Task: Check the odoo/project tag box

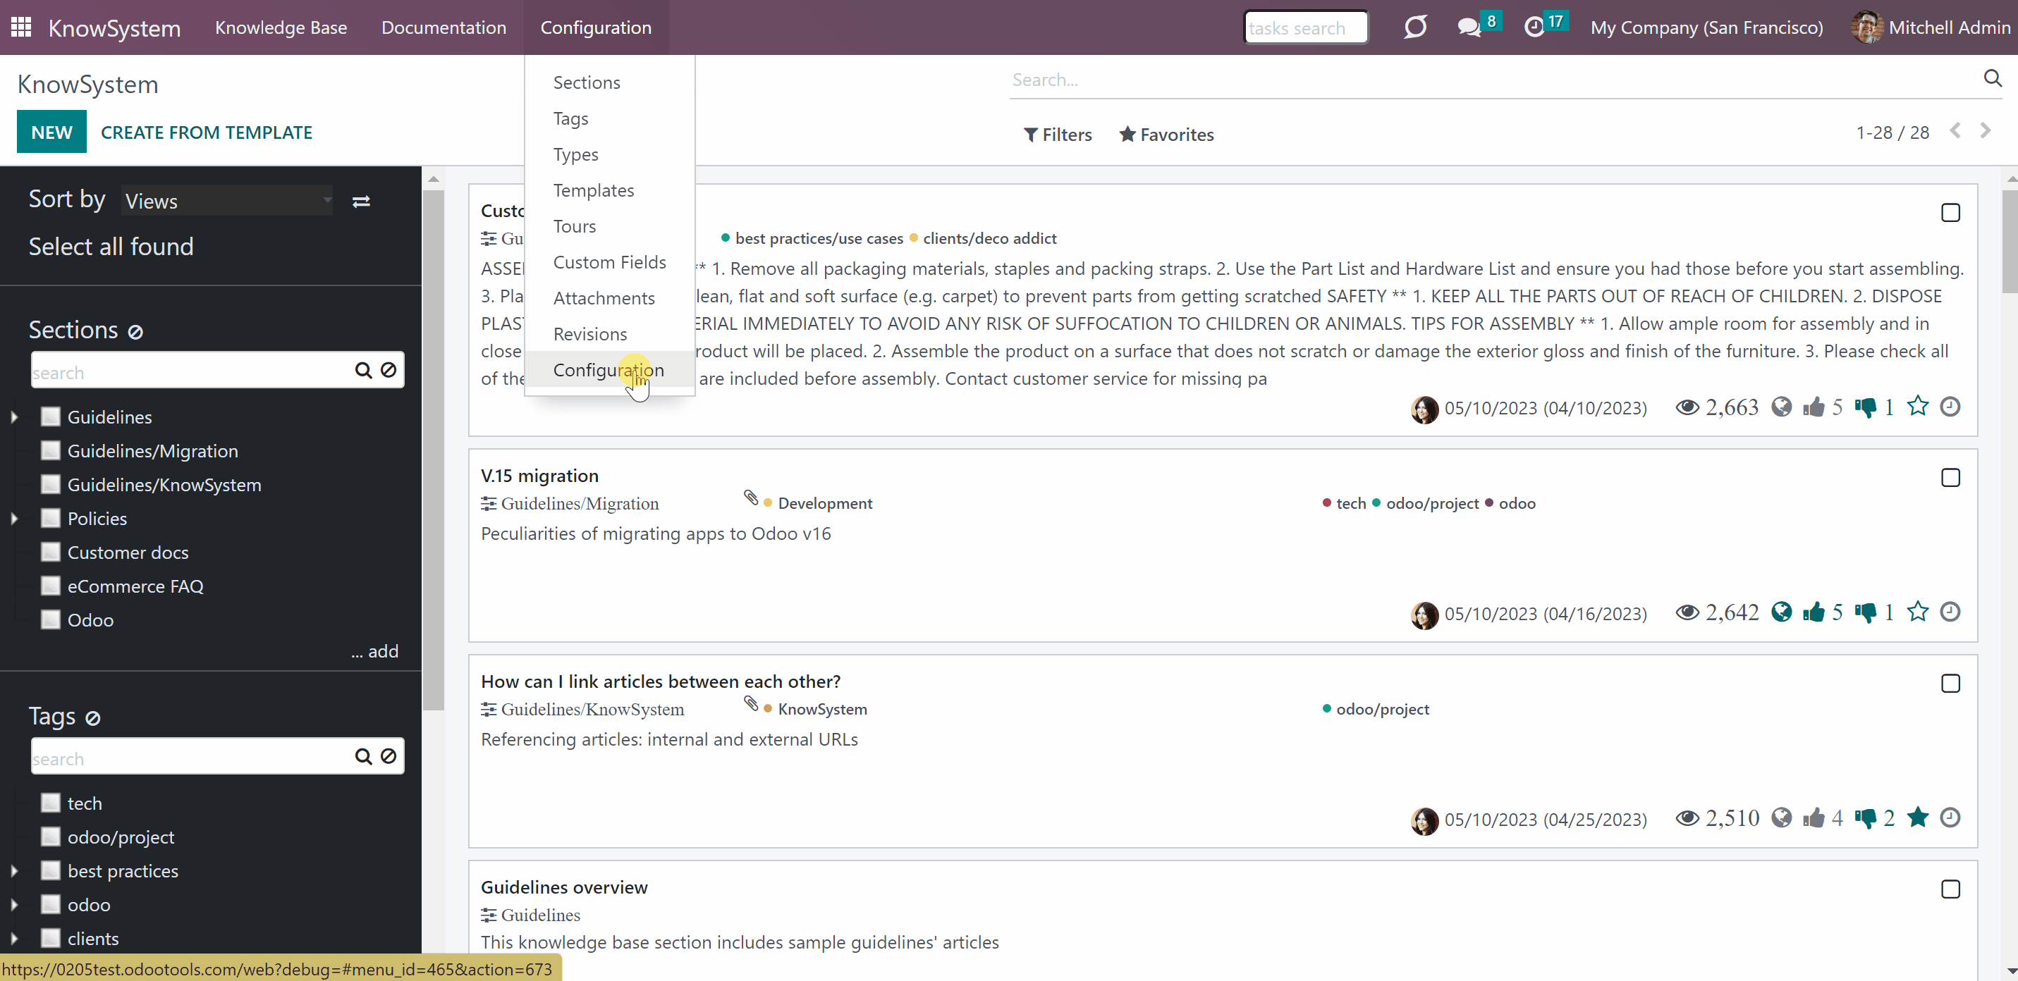Action: tap(50, 836)
